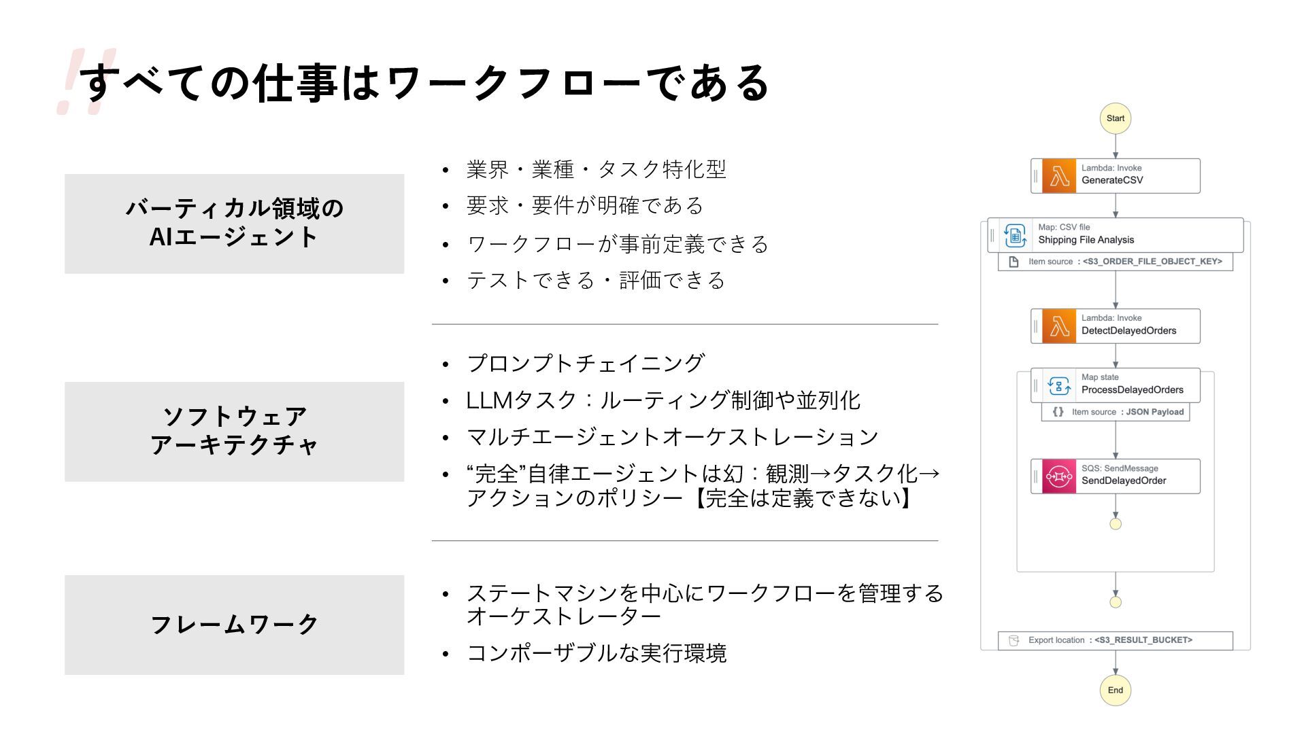Click the document icon beside Item source S3 key
Image resolution: width=1306 pixels, height=734 pixels.
click(x=1014, y=262)
